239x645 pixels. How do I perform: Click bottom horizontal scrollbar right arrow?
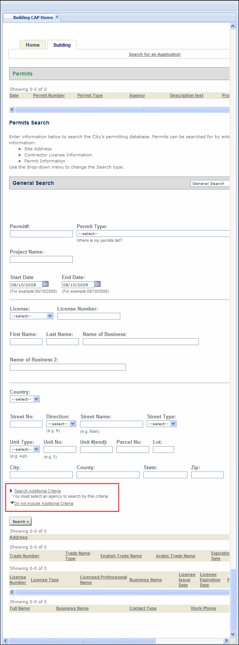pos(226,640)
